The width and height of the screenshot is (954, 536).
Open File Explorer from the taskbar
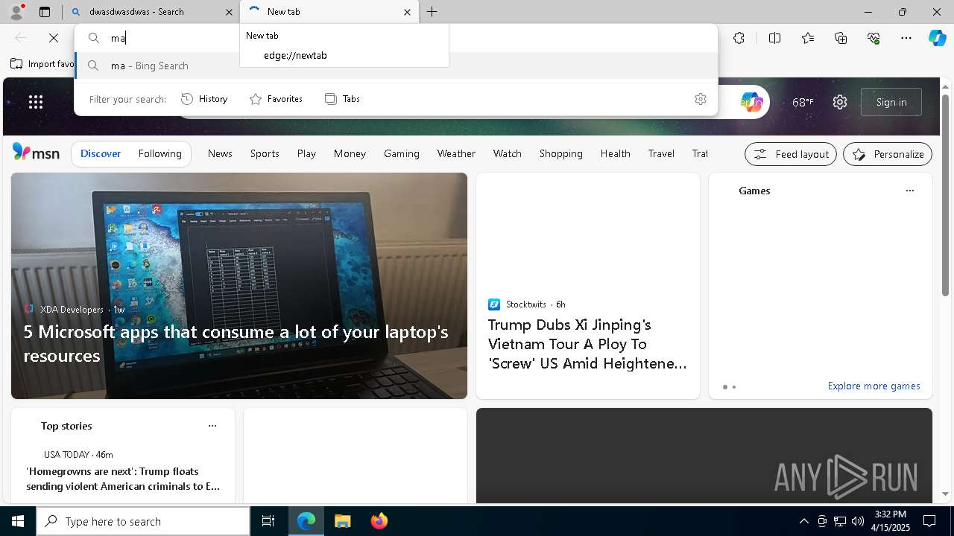point(342,521)
